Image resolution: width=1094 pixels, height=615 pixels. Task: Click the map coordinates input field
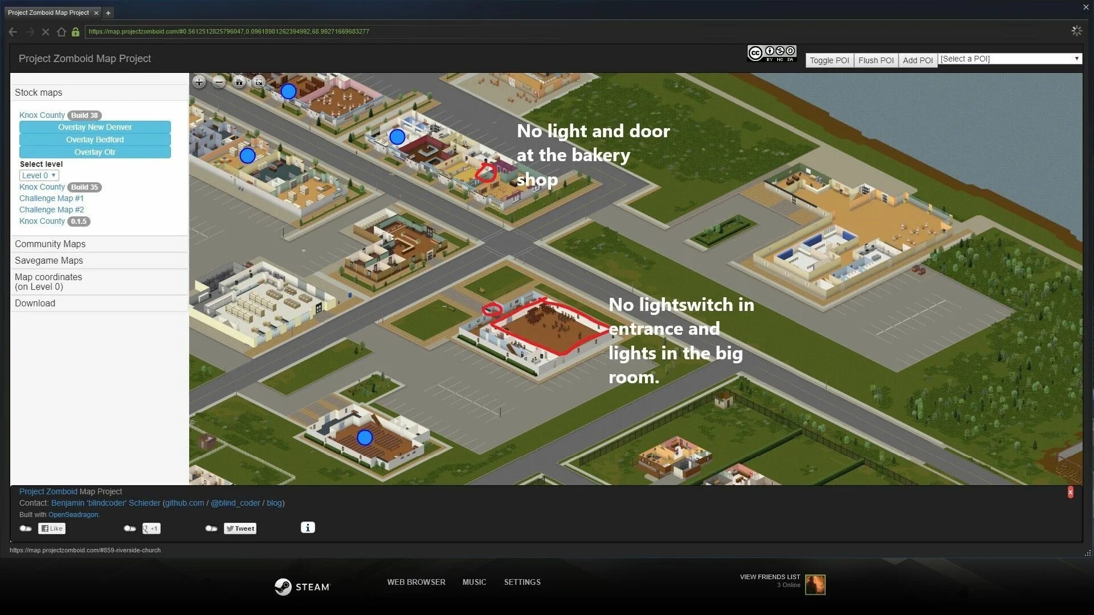(x=48, y=281)
